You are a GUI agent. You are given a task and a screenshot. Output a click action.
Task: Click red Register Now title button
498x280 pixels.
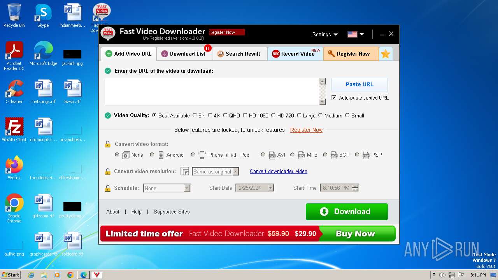click(x=227, y=32)
